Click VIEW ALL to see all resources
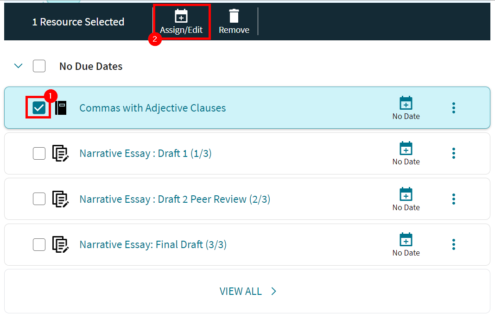The height and width of the screenshot is (318, 495). tap(248, 291)
